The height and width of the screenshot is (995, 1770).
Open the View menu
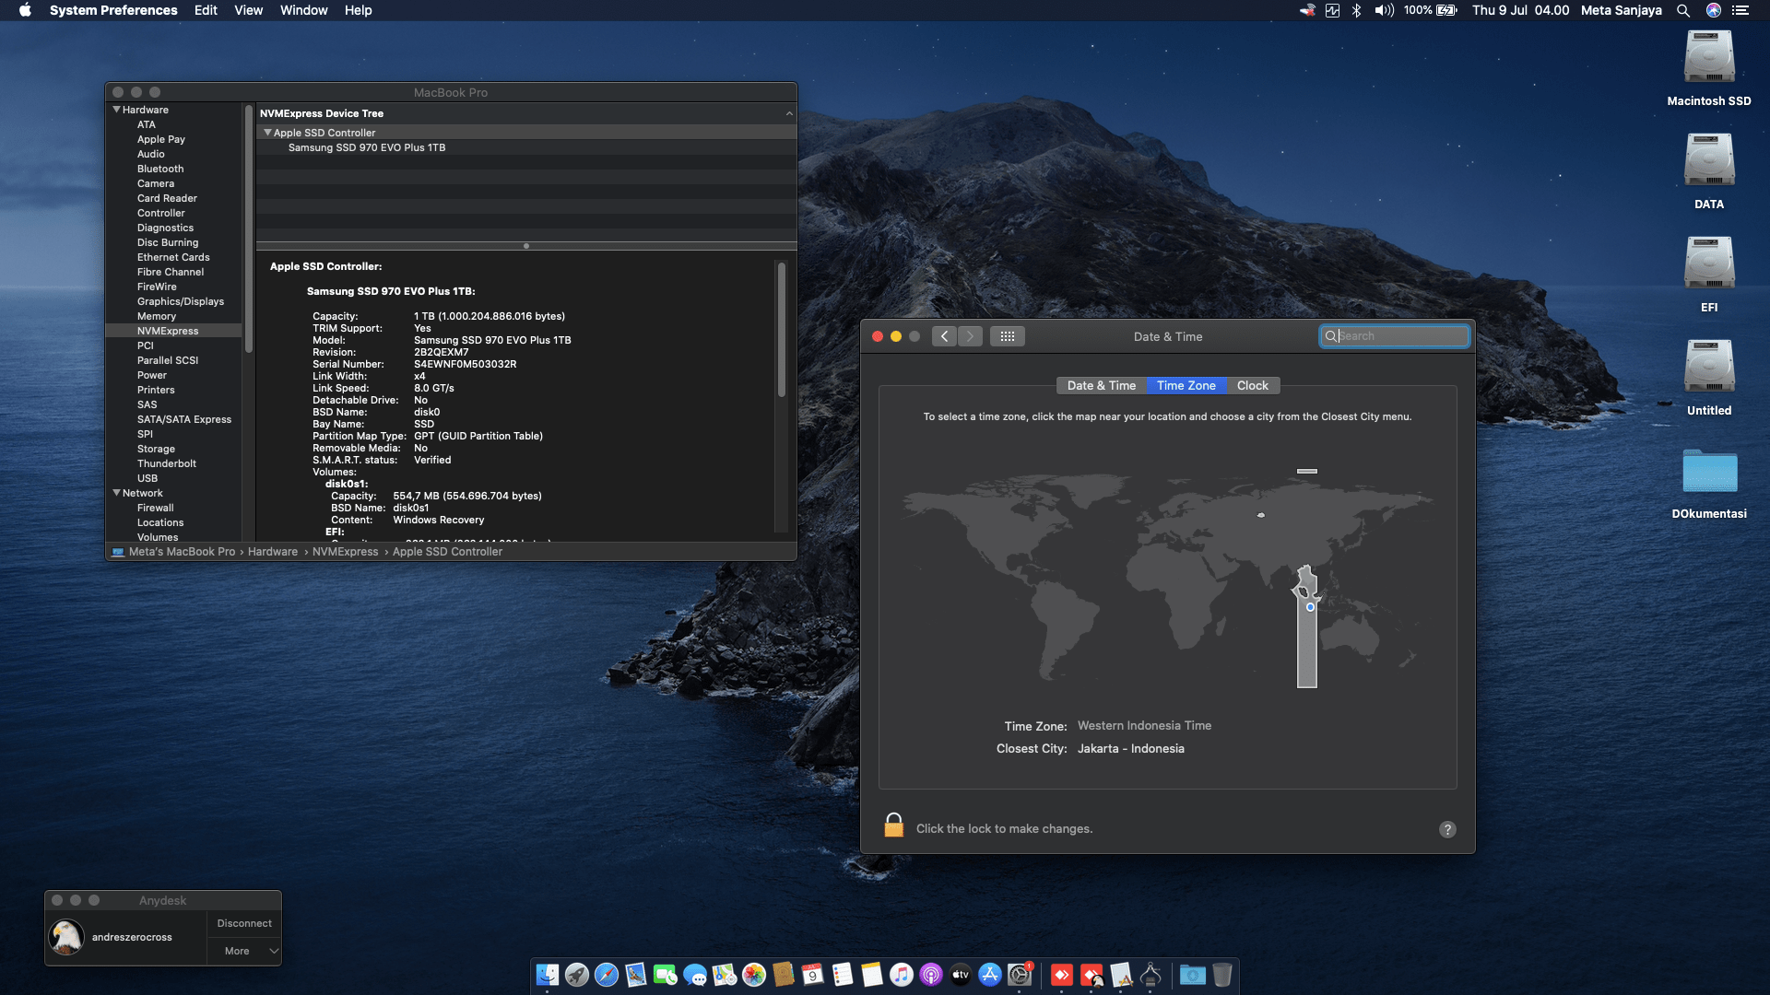pos(248,10)
